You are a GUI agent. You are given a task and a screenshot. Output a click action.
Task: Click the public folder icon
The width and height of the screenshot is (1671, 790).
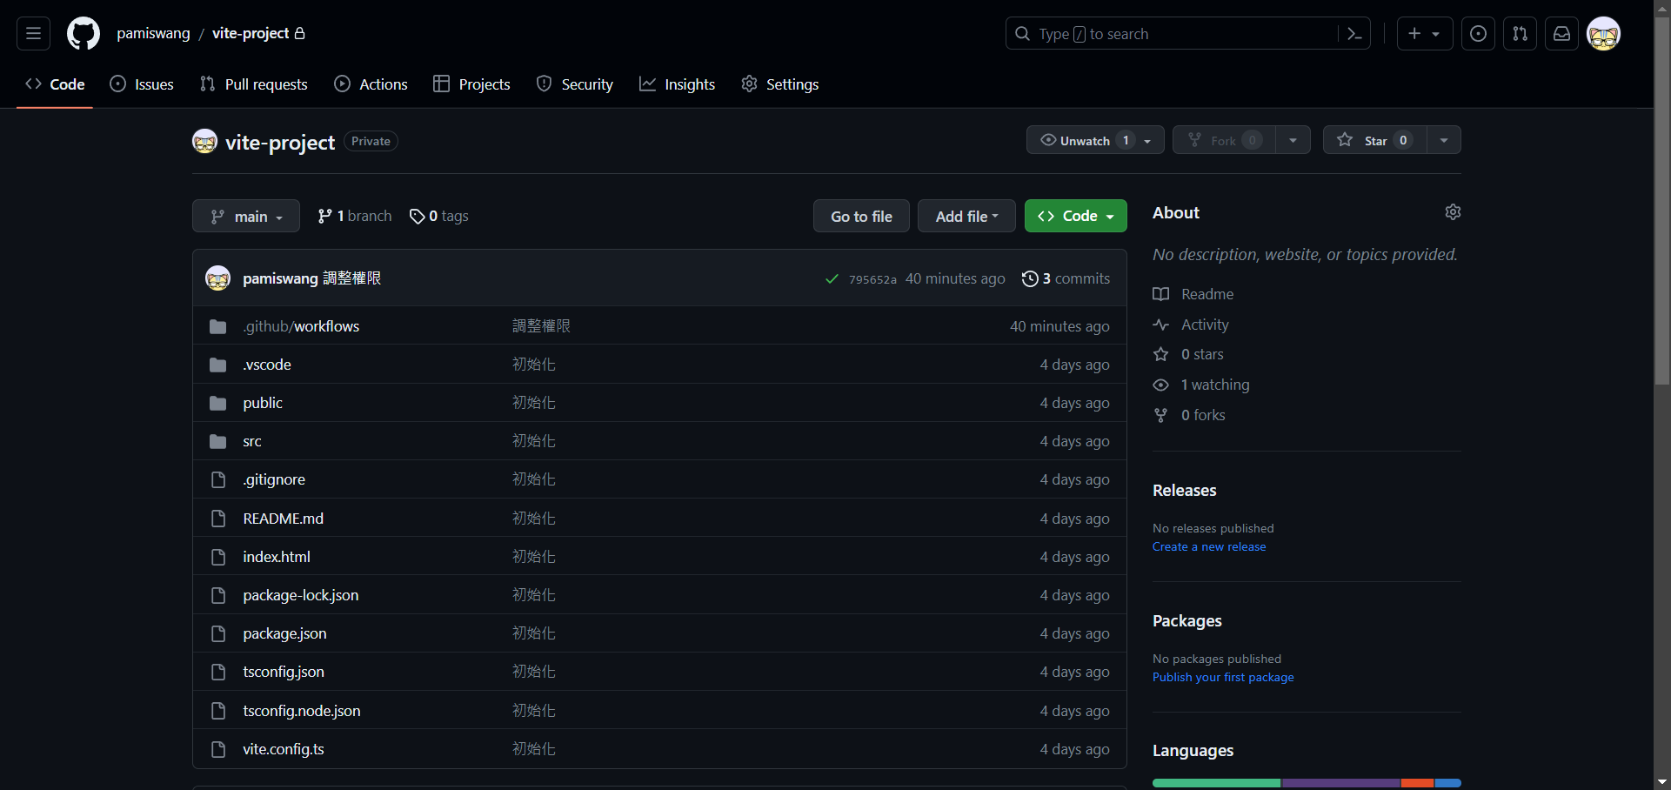point(218,404)
